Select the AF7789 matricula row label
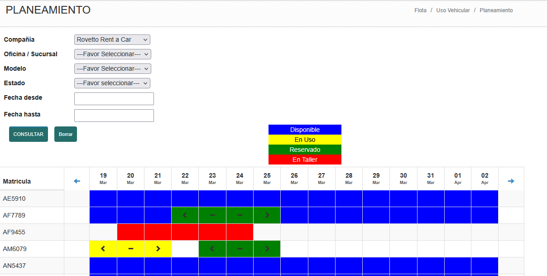Screen dimensions: 547x276 [14, 215]
